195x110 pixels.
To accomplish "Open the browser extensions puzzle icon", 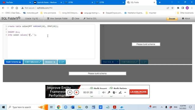I will tap(178, 8).
